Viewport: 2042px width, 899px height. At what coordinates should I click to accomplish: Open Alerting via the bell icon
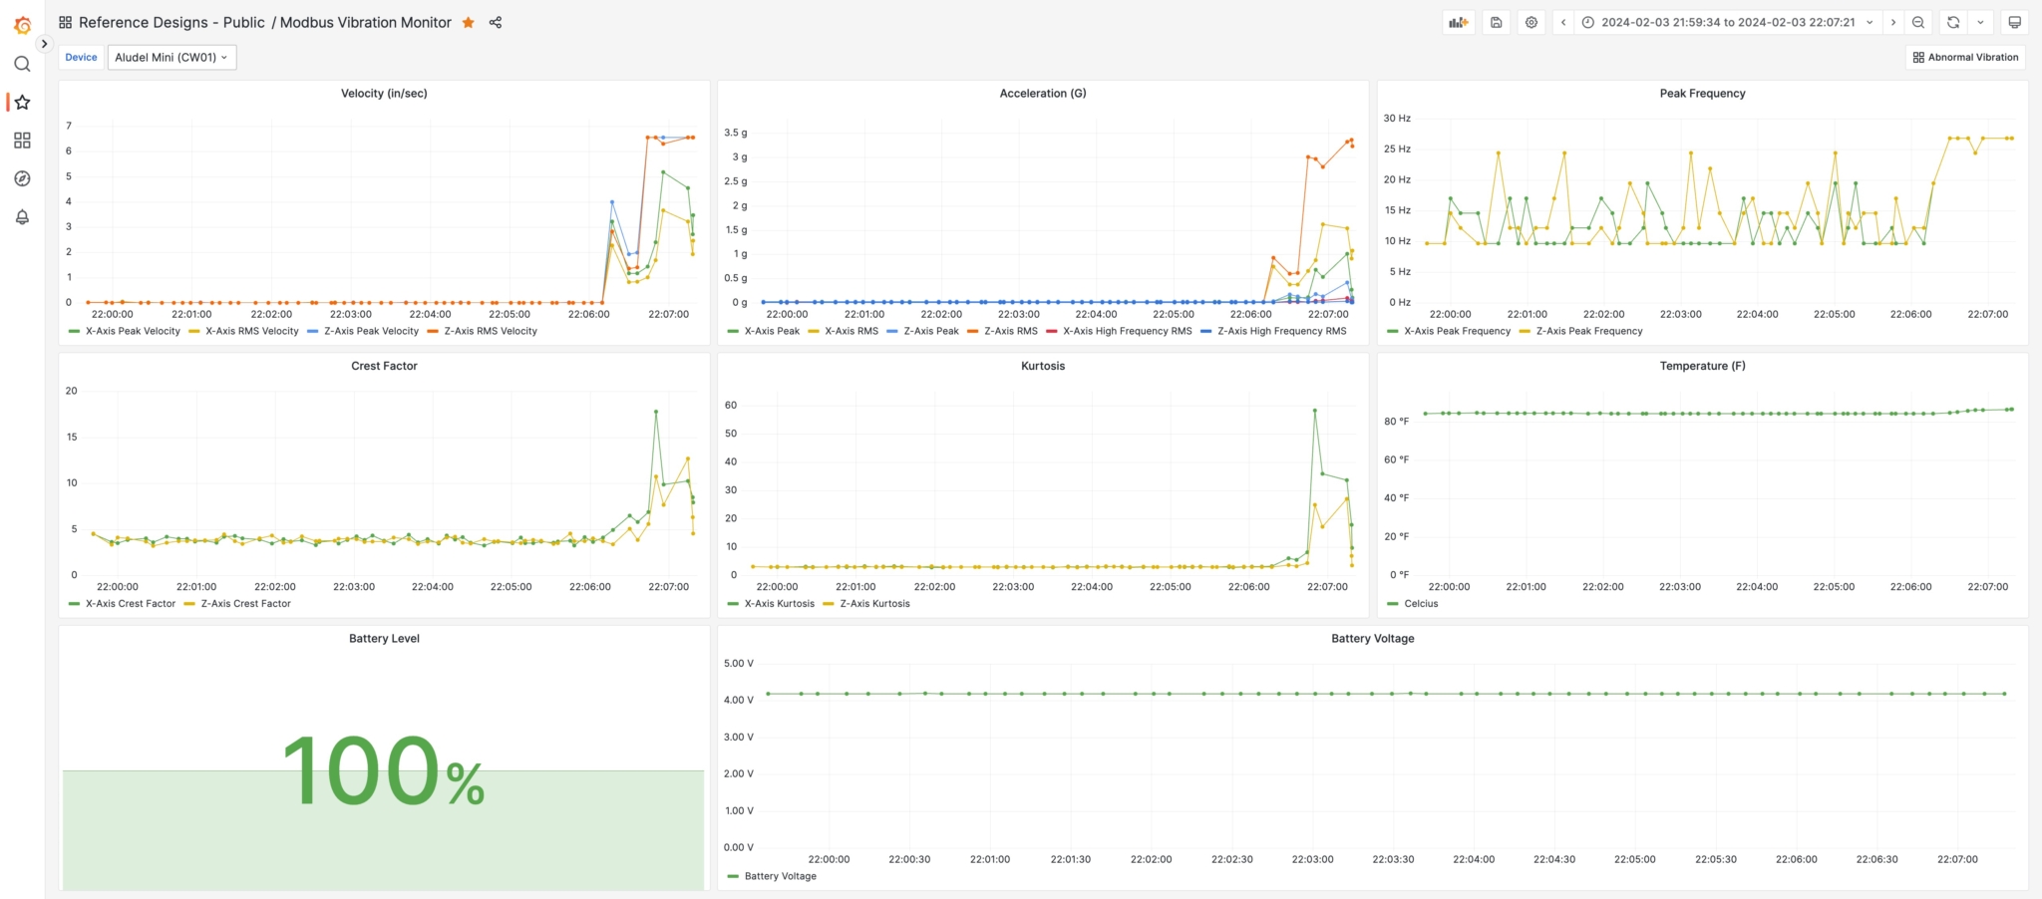click(x=22, y=216)
